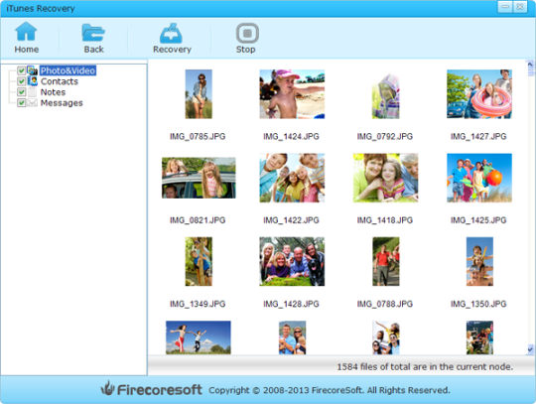Click the Notes category icon
The width and height of the screenshot is (536, 404).
click(32, 92)
